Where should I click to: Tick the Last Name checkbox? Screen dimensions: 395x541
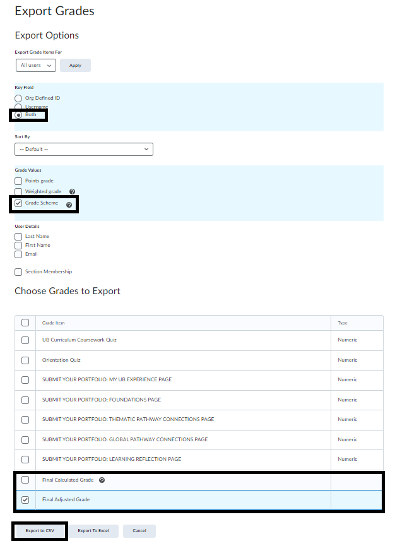[x=18, y=237]
